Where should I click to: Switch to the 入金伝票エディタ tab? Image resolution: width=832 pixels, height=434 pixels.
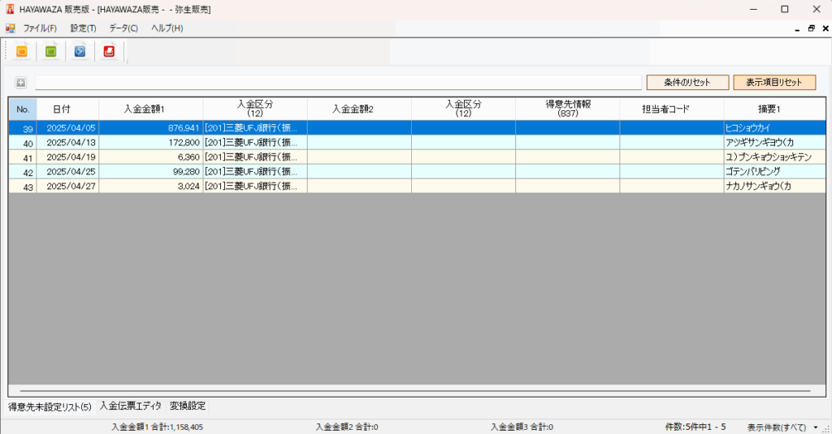[x=130, y=406]
